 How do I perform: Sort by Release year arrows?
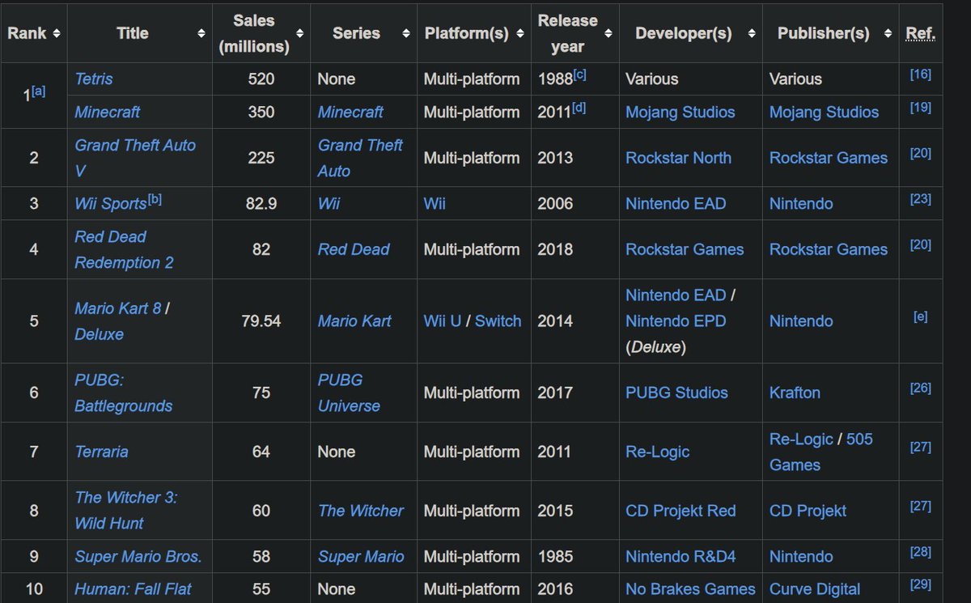[608, 33]
